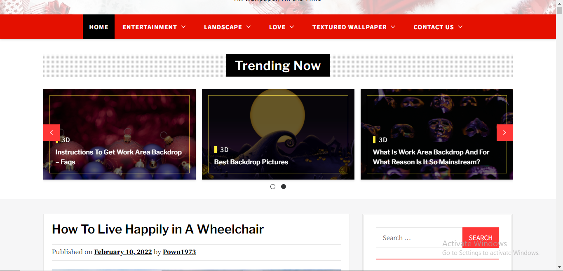Viewport: 563px width, 271px height.
Task: Open the Landscape menu item
Action: tap(223, 27)
